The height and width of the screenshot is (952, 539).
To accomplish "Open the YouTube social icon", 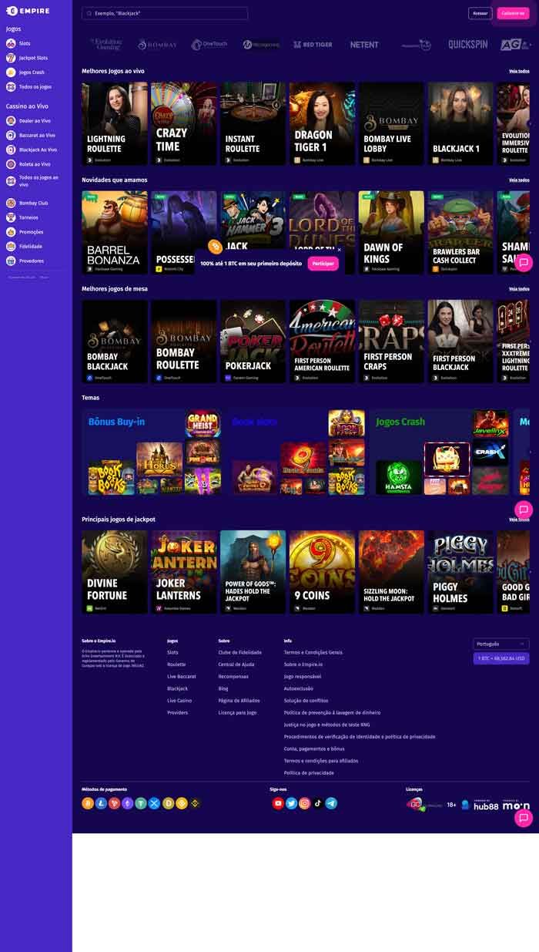I will click(x=278, y=803).
